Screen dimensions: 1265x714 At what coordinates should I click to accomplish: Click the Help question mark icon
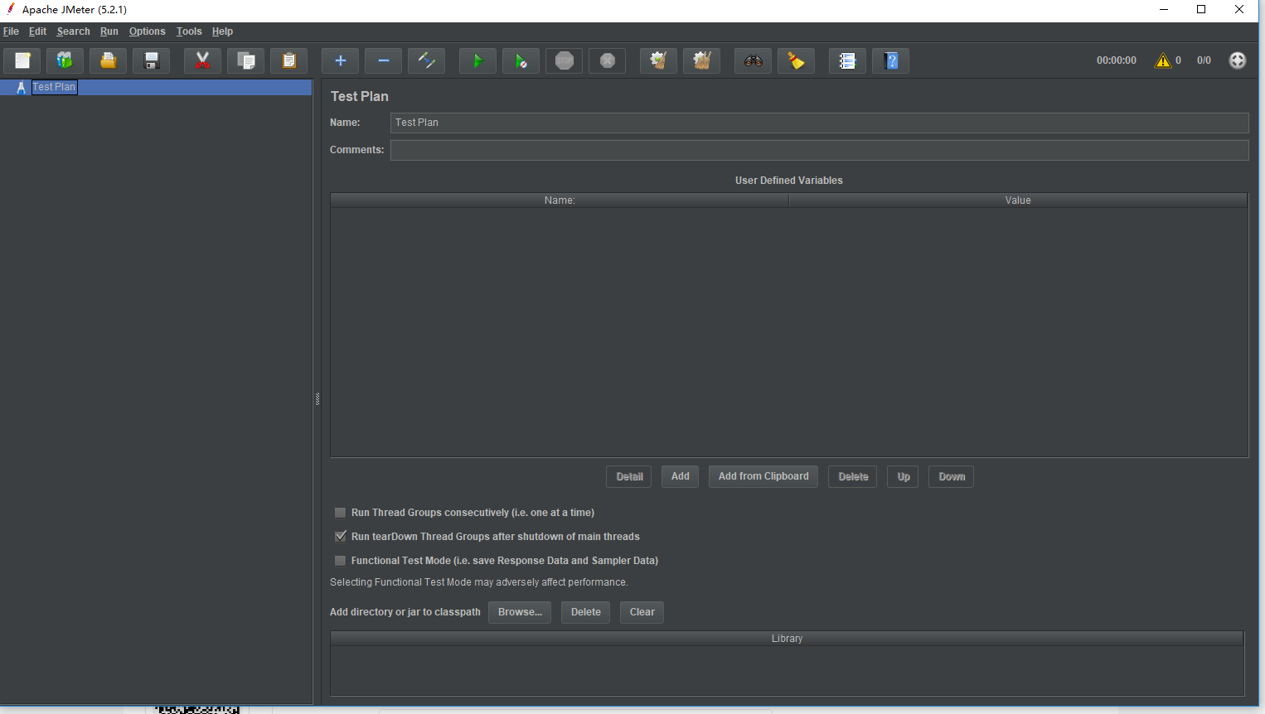click(x=890, y=60)
